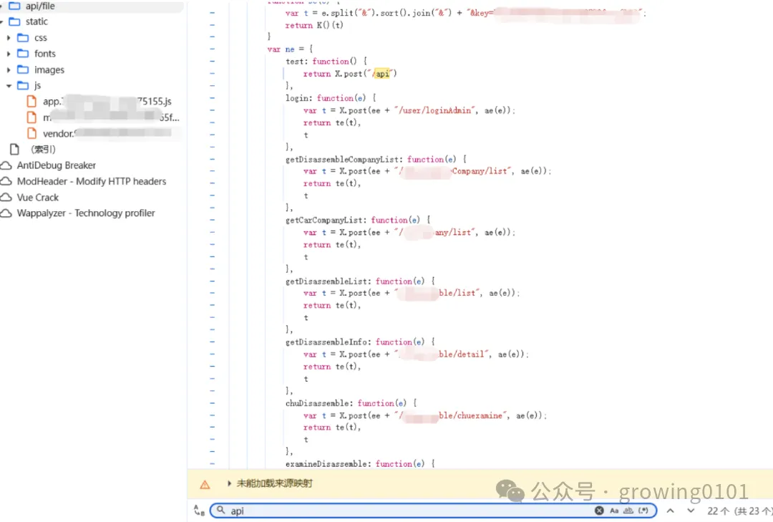Click the warning triangle icon near source map message
Screen dimensions: 773x522
pyautogui.click(x=204, y=483)
